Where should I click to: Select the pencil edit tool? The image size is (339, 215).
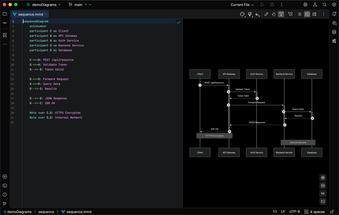[266, 14]
